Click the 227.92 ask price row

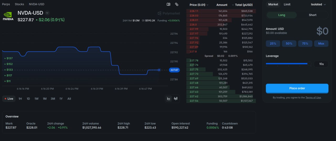click(x=221, y=42)
